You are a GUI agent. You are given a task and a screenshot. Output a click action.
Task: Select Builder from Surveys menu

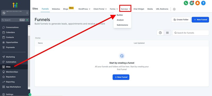(120, 15)
